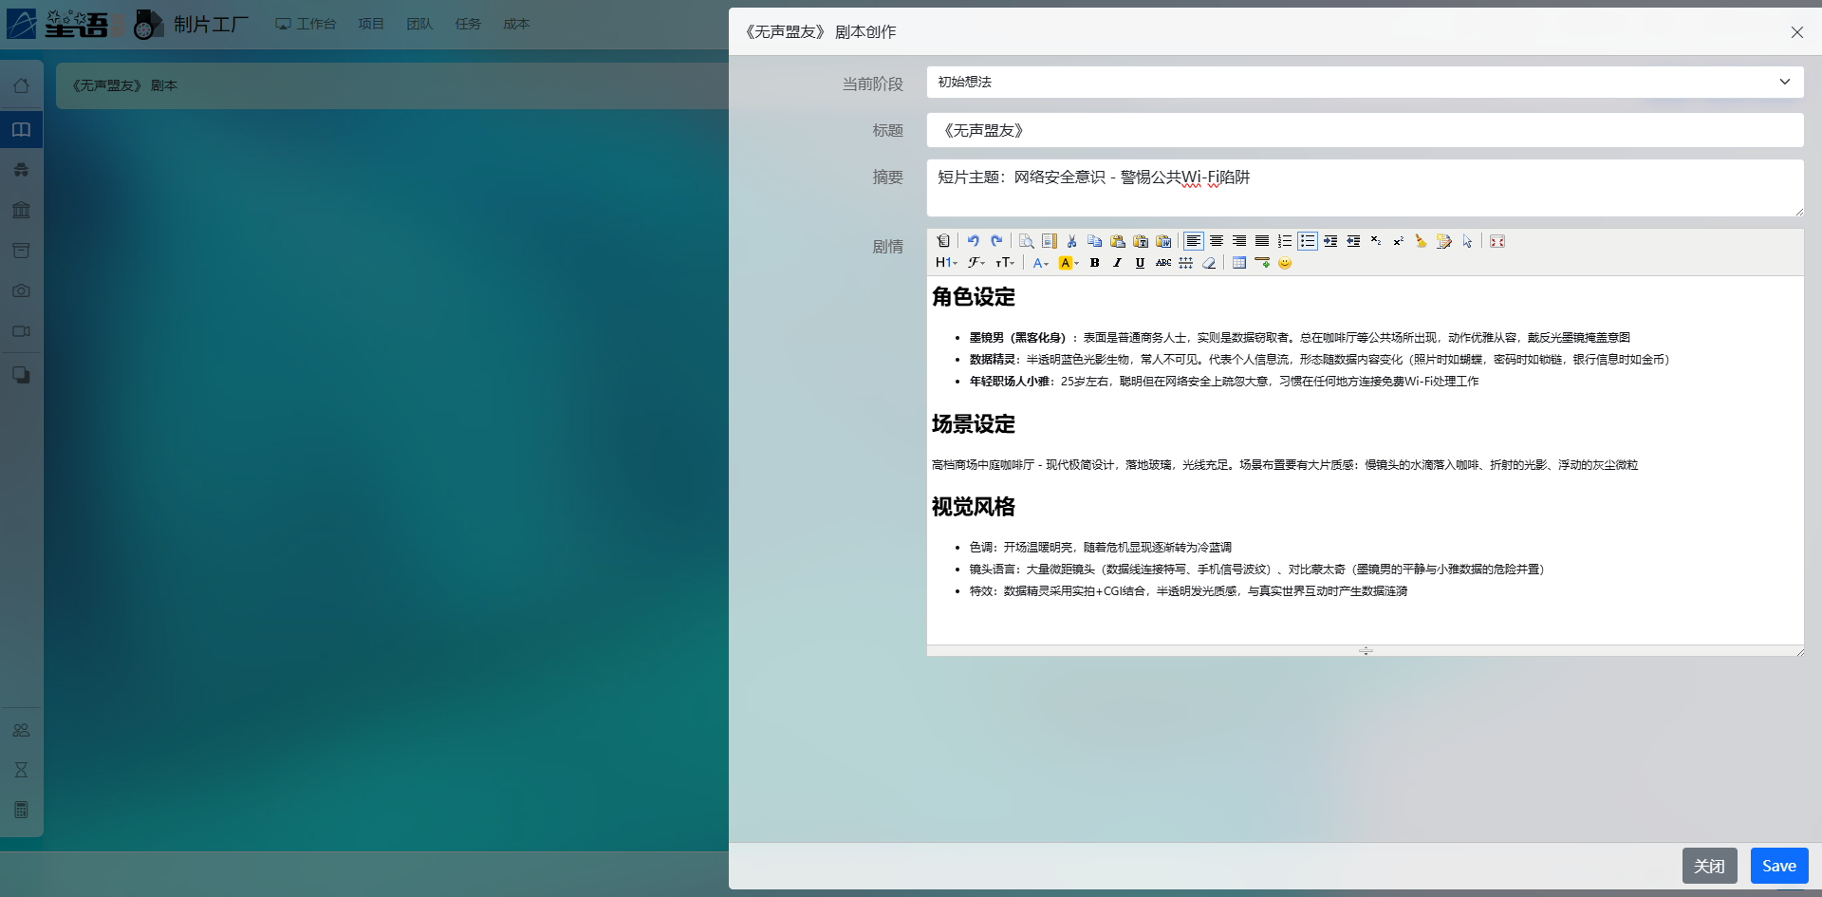Click the eraser remove-format icon
Screen dimensions: 1822x897
pyautogui.click(x=1208, y=263)
